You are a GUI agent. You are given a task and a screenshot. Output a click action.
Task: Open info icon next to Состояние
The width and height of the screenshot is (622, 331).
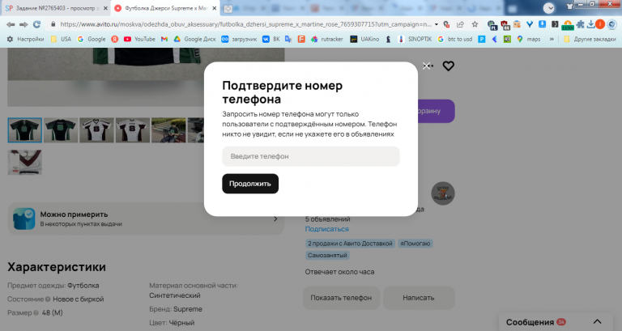tap(48, 299)
